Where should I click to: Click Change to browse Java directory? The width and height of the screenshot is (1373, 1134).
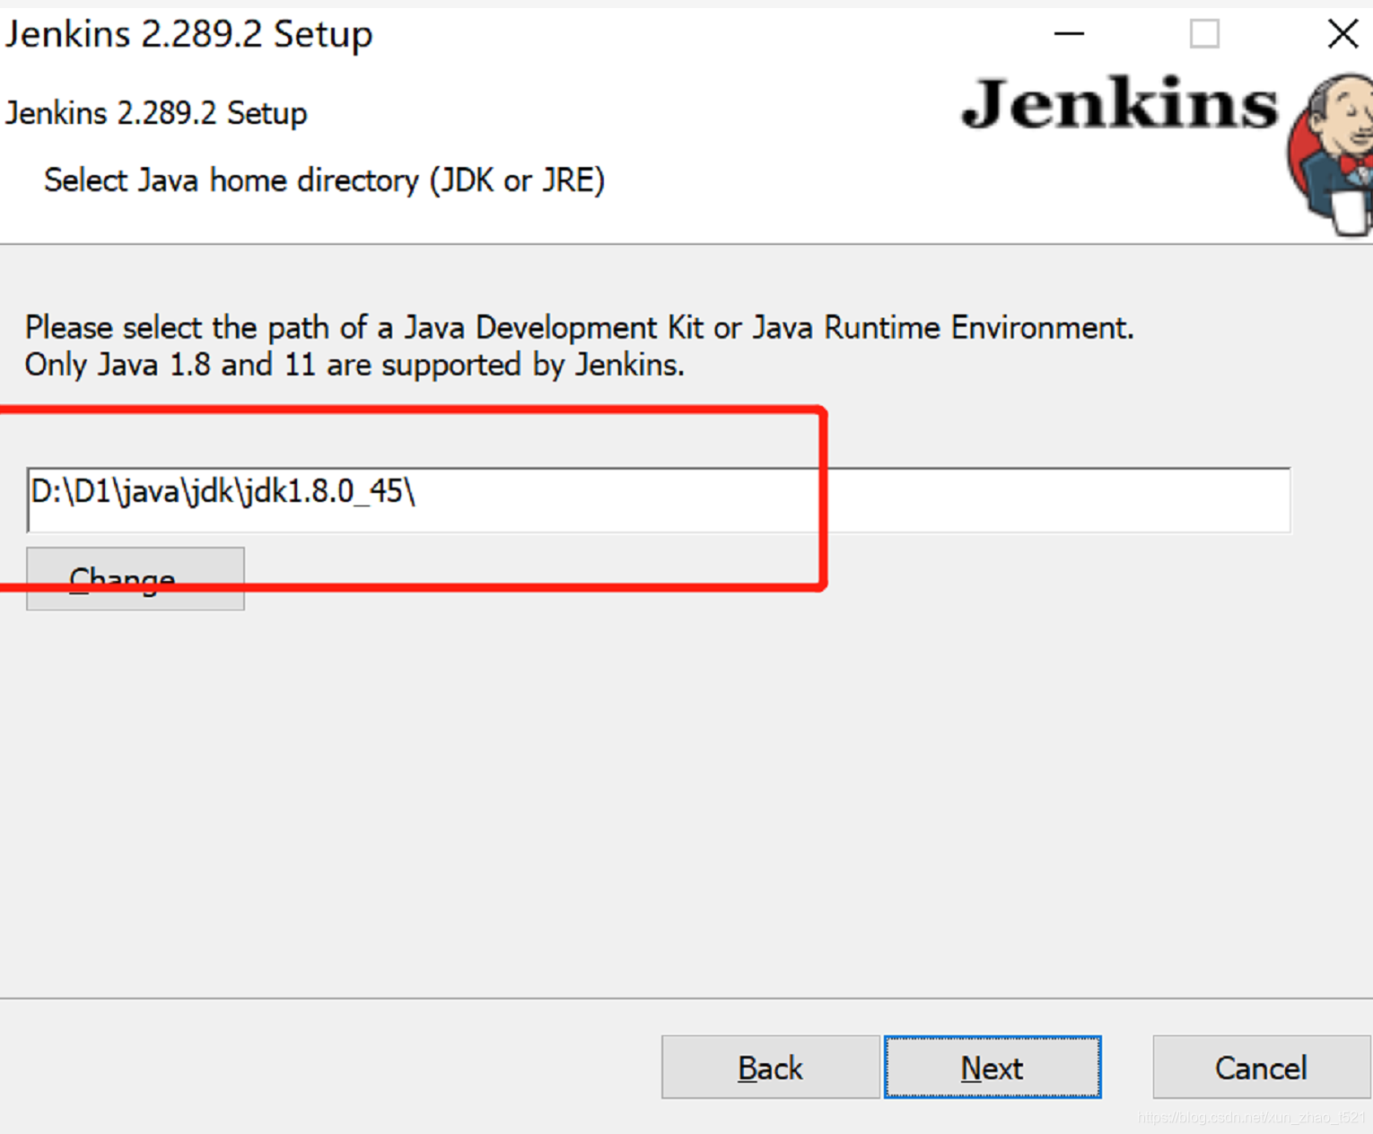click(136, 579)
